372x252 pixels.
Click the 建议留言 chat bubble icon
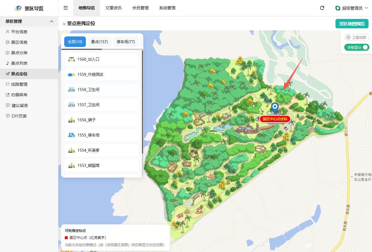coord(8,105)
